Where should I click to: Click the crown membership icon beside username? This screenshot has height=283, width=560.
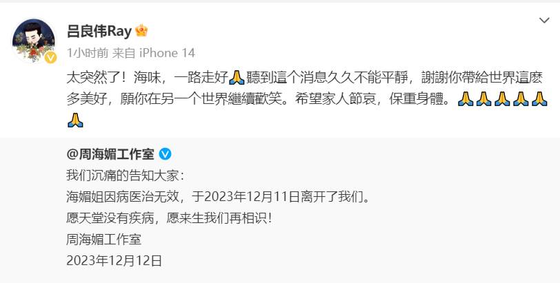pos(142,31)
